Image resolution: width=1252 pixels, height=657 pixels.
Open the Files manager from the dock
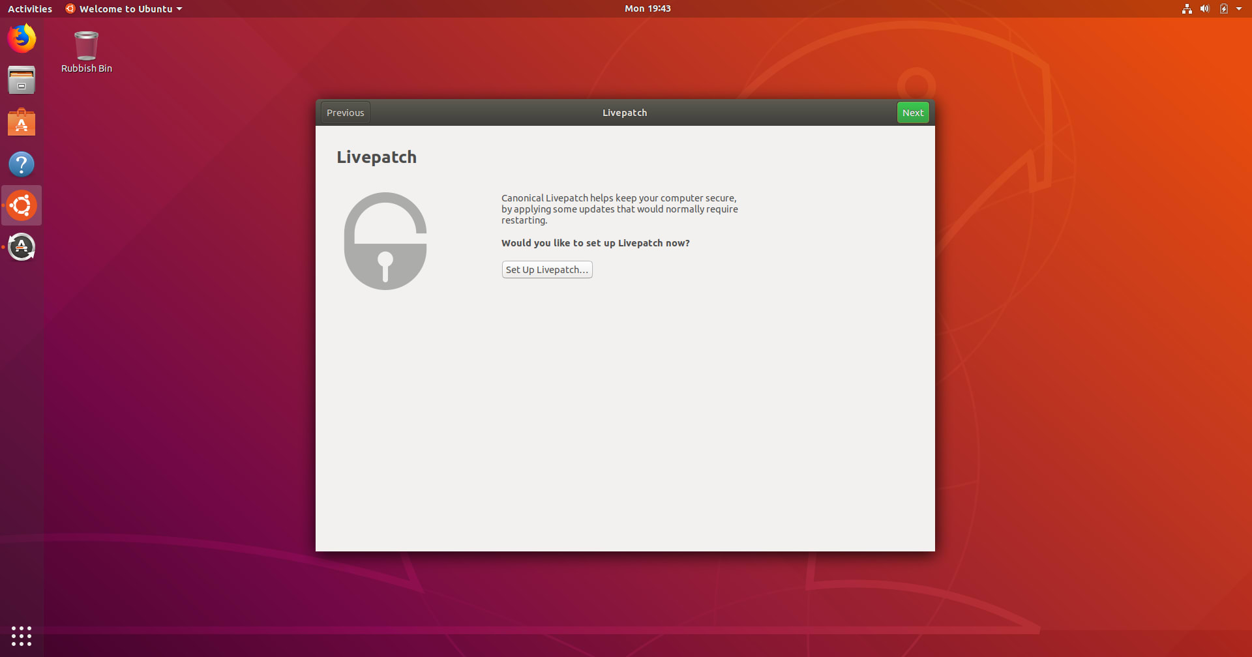(x=22, y=80)
